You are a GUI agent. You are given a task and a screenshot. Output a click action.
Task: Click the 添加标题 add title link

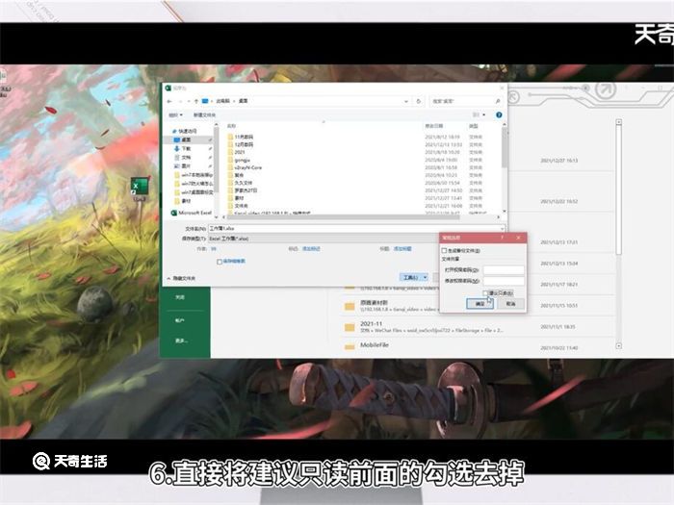tap(402, 248)
